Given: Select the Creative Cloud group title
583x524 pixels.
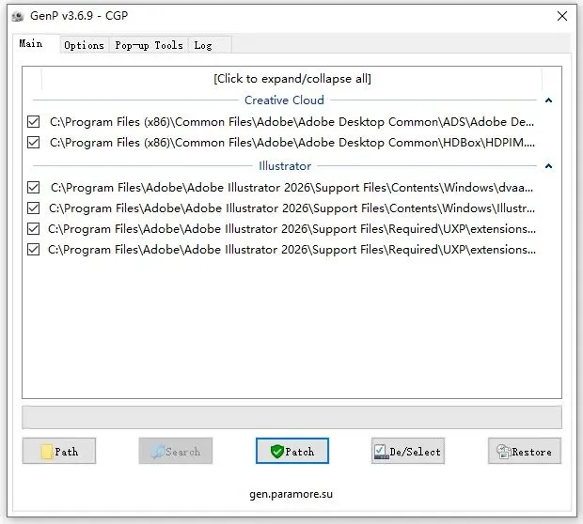Looking at the screenshot, I should coord(284,100).
